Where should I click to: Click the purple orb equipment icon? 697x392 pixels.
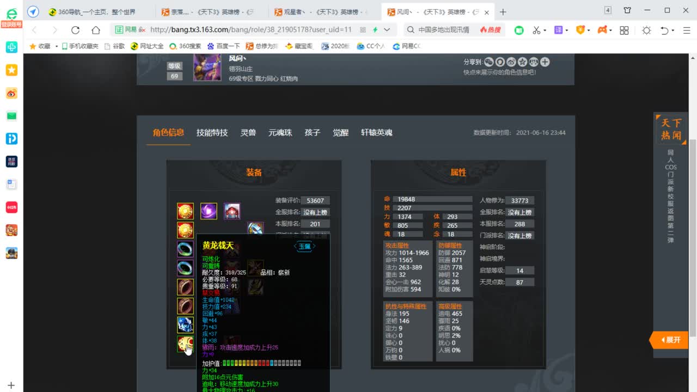[208, 211]
